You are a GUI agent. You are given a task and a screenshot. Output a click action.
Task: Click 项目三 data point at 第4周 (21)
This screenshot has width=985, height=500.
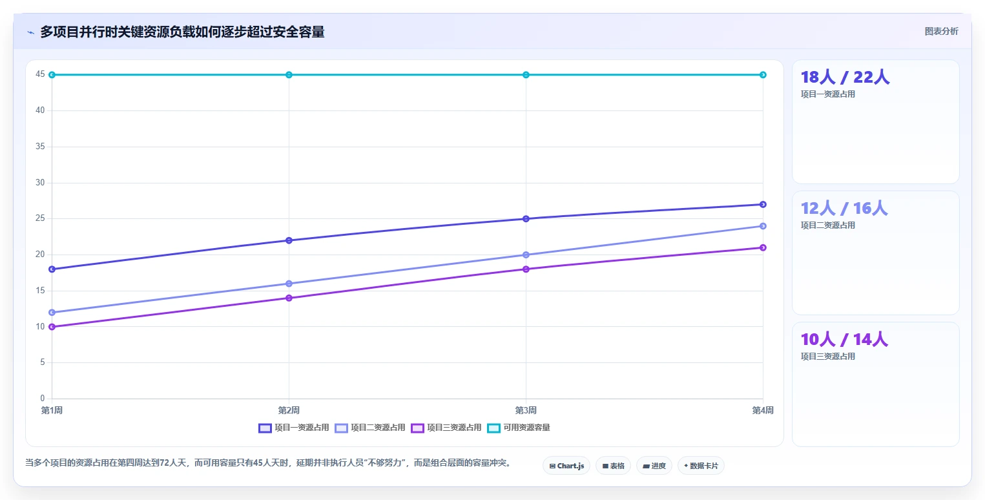[763, 247]
